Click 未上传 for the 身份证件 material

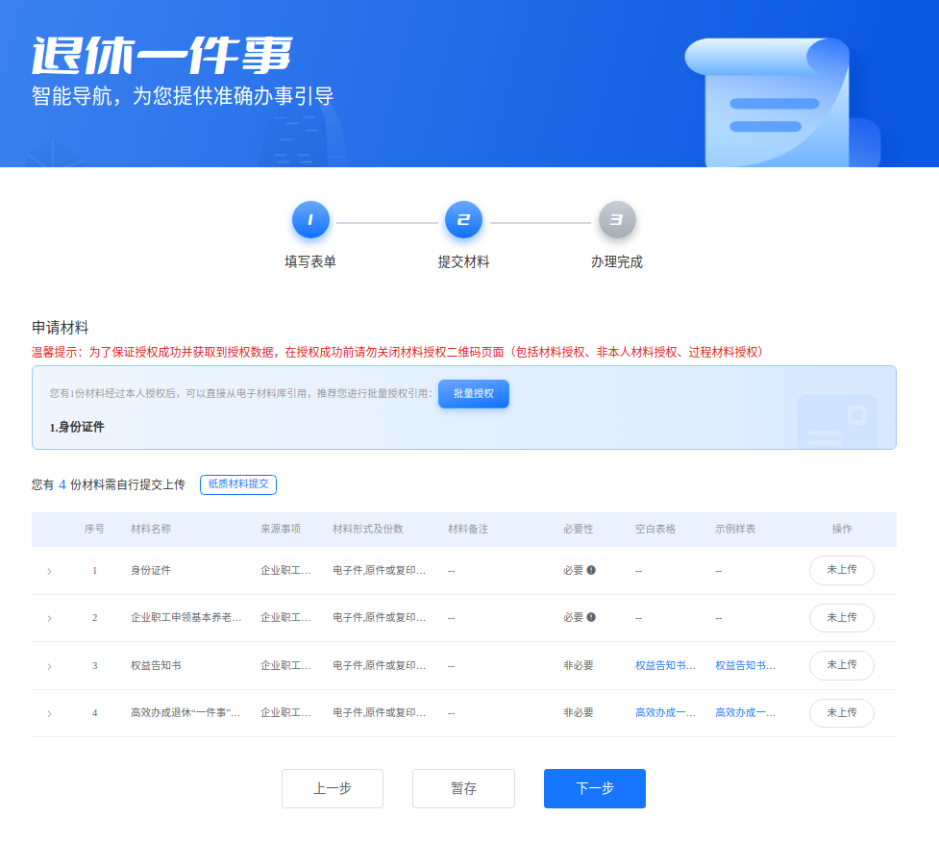tap(841, 570)
